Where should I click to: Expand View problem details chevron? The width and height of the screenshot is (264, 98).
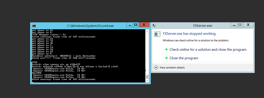coord(156,68)
